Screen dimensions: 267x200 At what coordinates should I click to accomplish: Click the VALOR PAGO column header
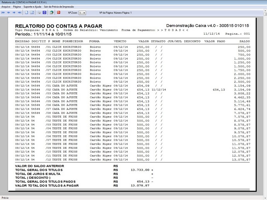215,41
